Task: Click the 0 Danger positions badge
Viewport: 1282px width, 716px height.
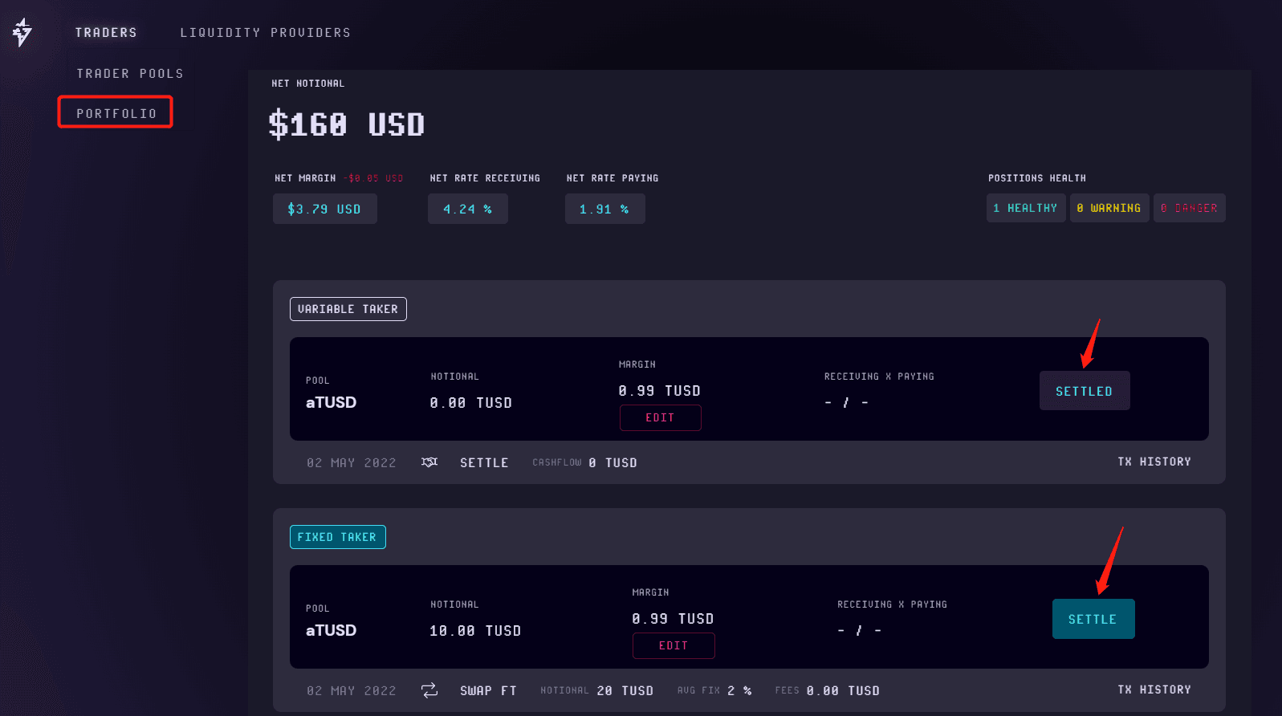Action: point(1190,208)
